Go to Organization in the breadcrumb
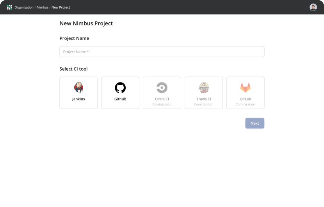Screen dimensions: 324x207 click(24, 7)
